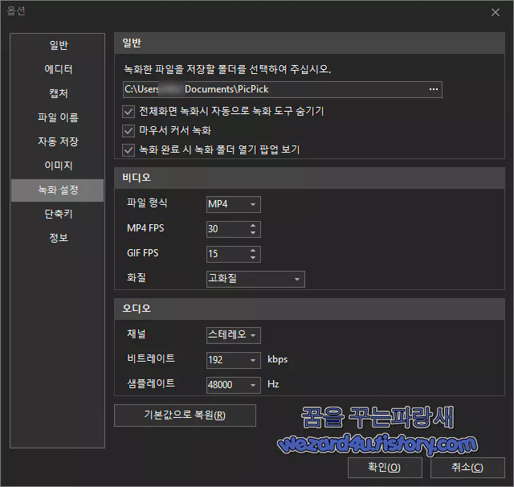Switch to the 단축키 tab
This screenshot has height=487, width=514.
point(58,214)
